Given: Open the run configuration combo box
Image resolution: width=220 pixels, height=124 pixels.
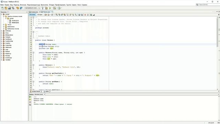Looking at the screenshot, I should pyautogui.click(x=32, y=8).
